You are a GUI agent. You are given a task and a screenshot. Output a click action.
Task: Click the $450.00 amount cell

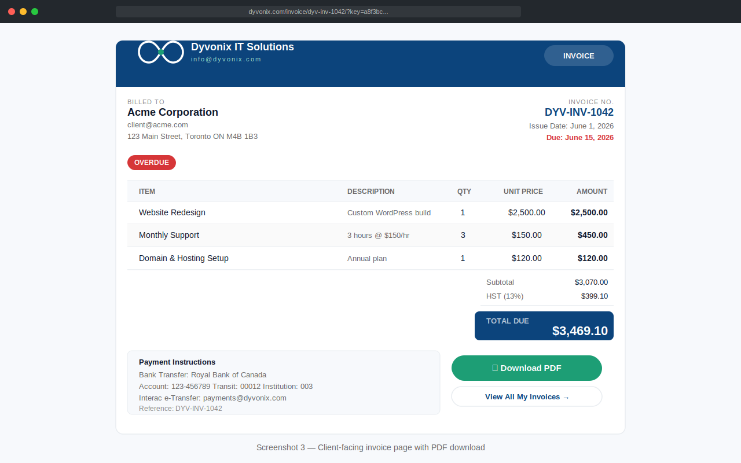coord(593,235)
